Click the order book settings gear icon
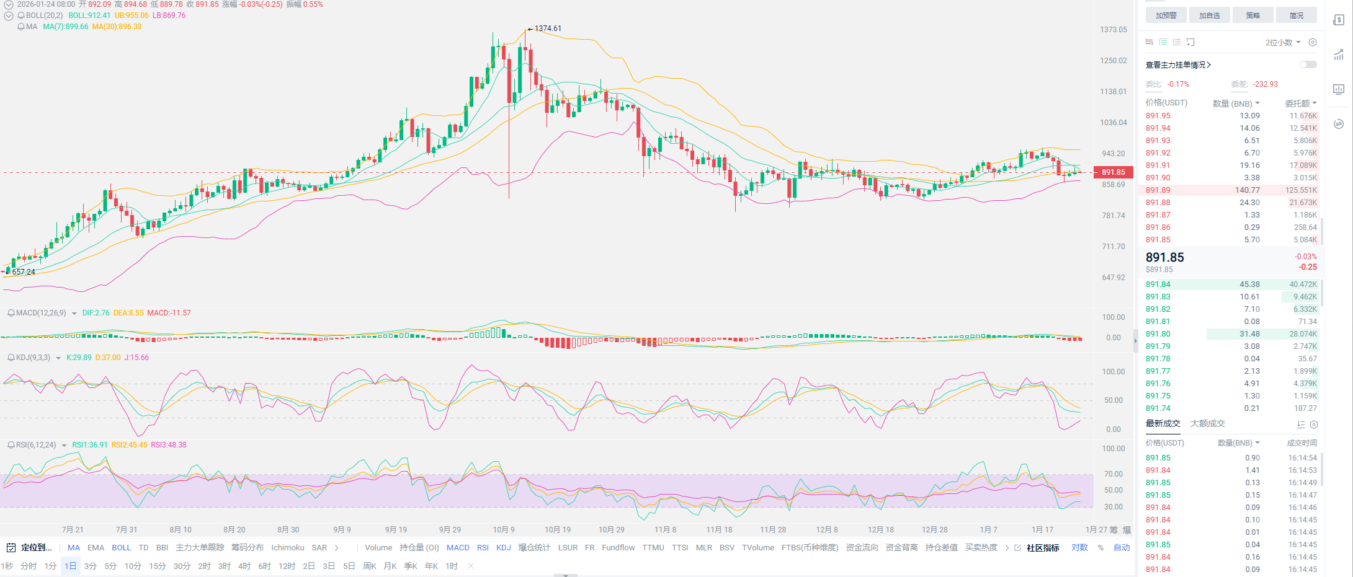This screenshot has width=1353, height=577. coord(1312,42)
